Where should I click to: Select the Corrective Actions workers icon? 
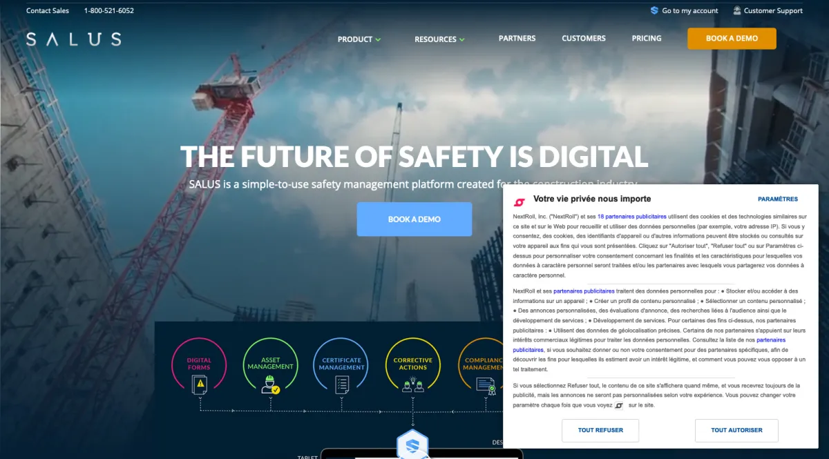coord(413,384)
